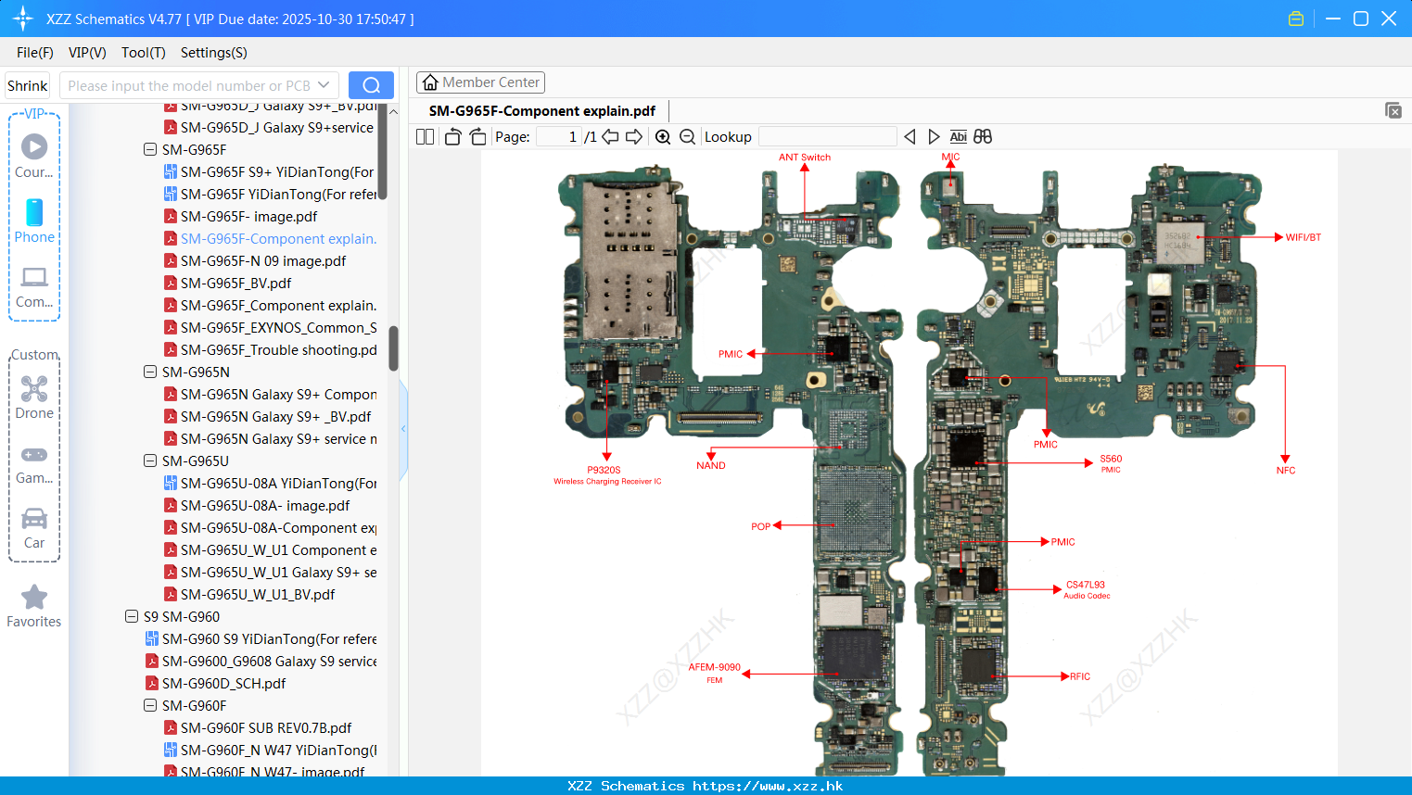Open the VIP(V) menu

pyautogui.click(x=87, y=53)
